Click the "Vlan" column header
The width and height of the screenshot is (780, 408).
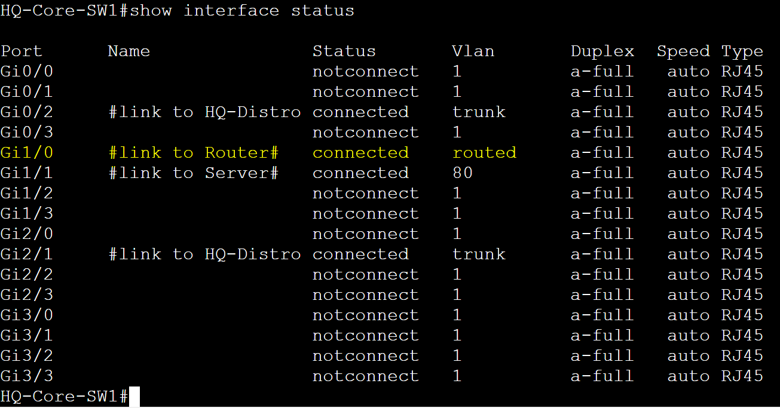point(473,51)
